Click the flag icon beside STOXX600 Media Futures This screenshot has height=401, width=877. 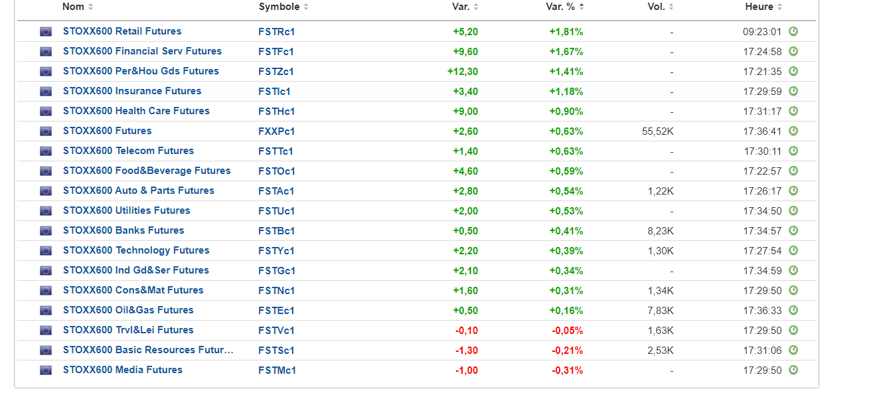[46, 370]
